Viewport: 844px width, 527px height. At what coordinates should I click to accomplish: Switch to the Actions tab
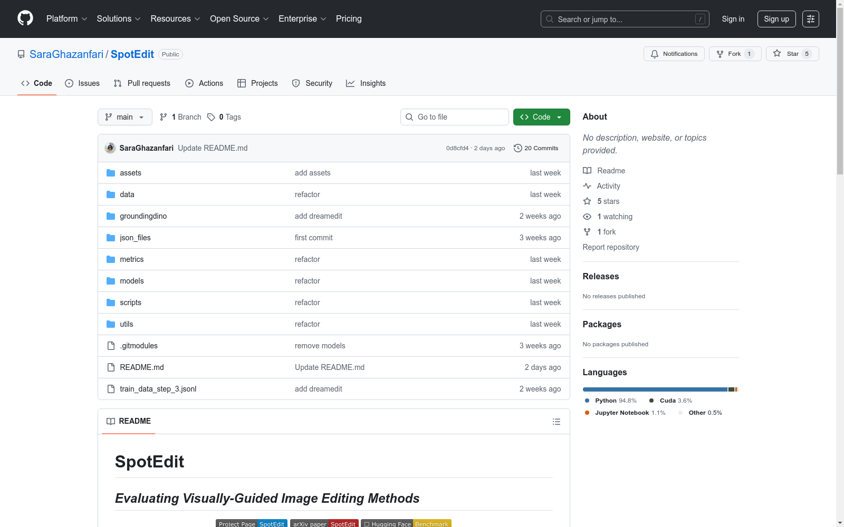[x=204, y=83]
